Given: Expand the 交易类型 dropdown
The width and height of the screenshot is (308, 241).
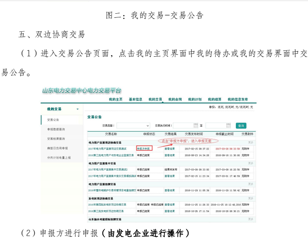Looking at the screenshot, I should tap(133, 125).
